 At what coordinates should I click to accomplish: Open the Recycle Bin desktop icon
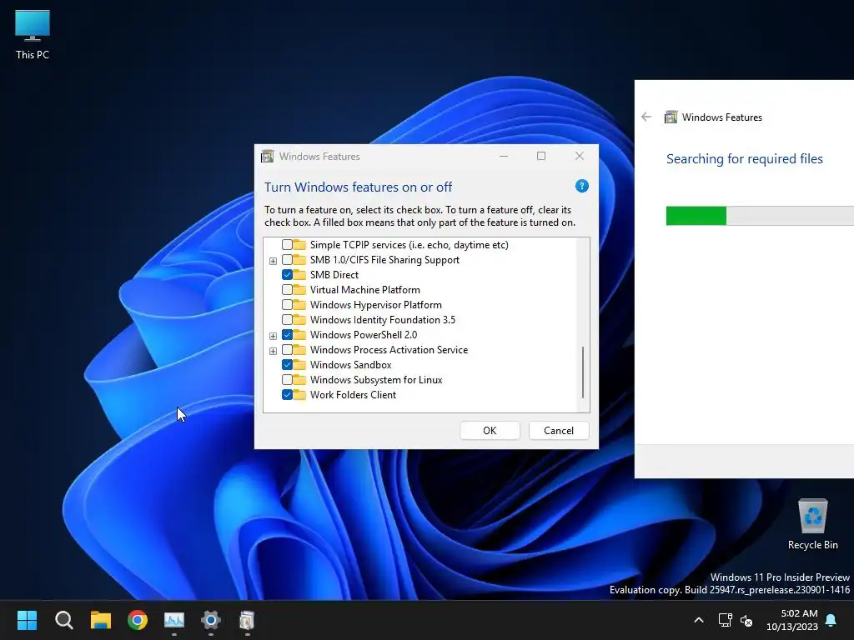pyautogui.click(x=812, y=525)
